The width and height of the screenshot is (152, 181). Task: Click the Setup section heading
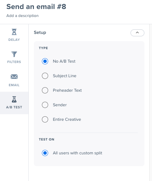coord(40,33)
